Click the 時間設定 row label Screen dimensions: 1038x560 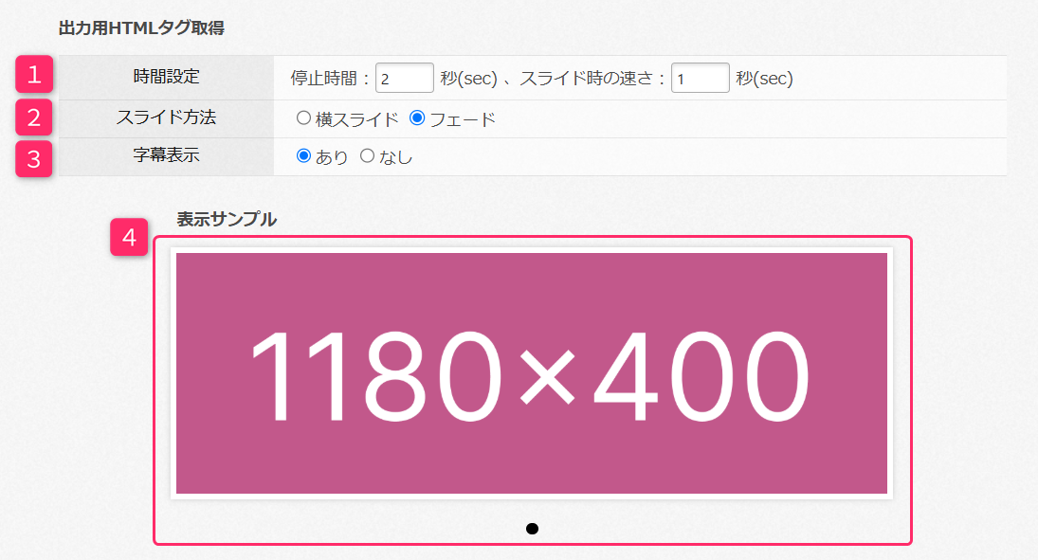coord(167,77)
